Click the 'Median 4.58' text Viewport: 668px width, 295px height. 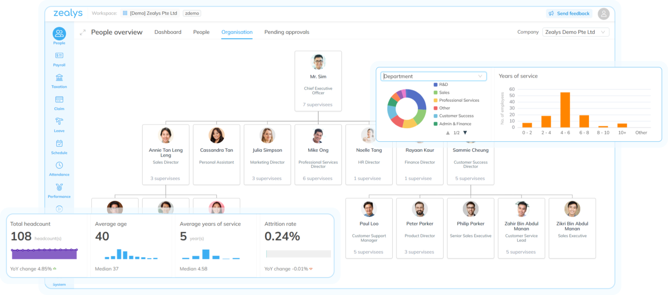click(x=194, y=269)
